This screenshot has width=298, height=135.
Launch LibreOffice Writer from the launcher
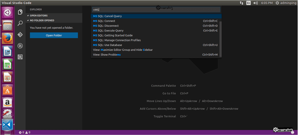(x=8, y=51)
